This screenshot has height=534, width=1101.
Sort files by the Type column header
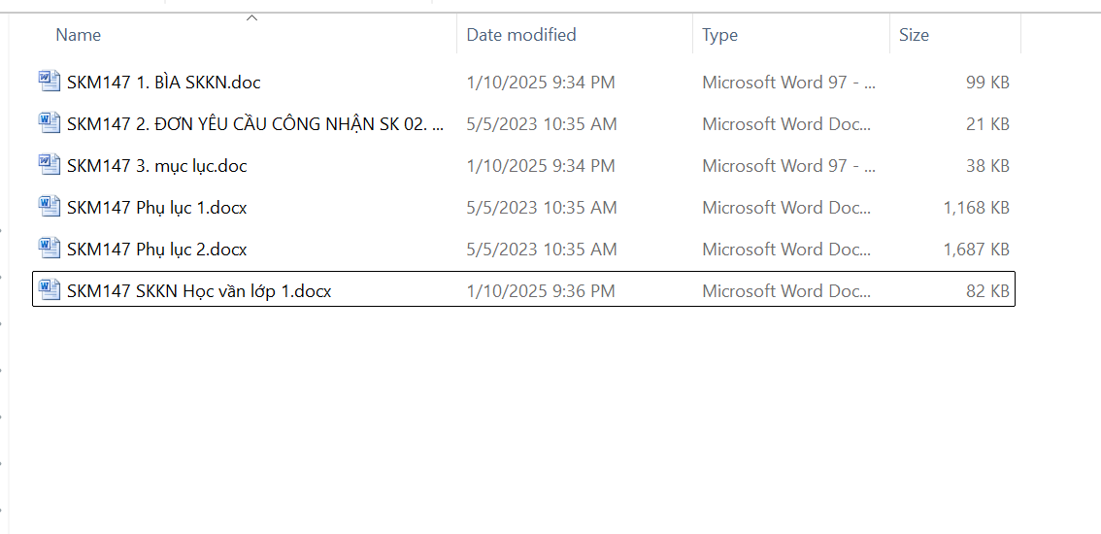719,34
